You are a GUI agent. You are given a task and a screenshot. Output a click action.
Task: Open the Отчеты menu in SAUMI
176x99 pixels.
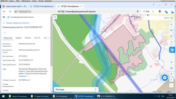tap(34, 1)
